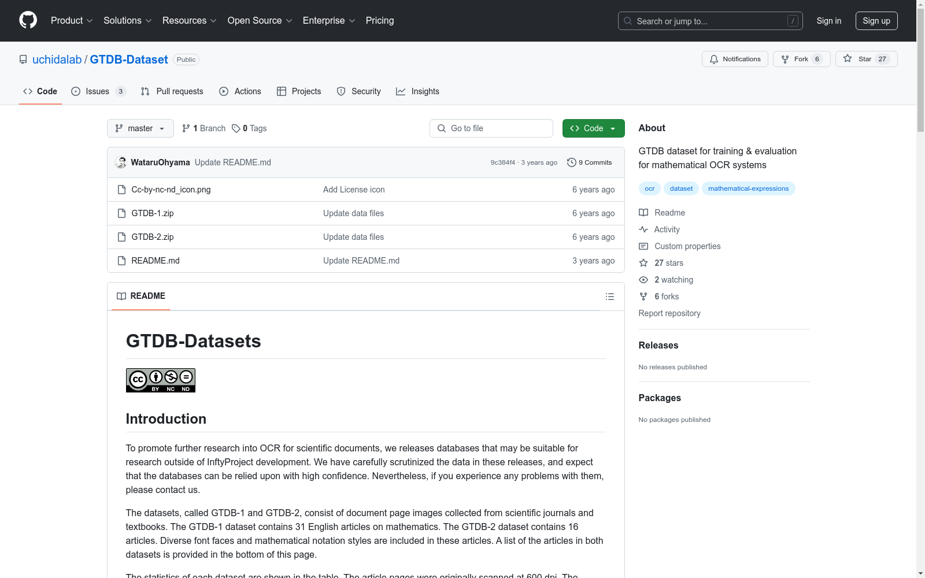Click the icon beside Custom properties

[x=643, y=246]
